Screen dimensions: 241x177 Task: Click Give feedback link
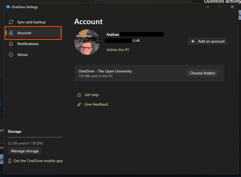coord(96,105)
